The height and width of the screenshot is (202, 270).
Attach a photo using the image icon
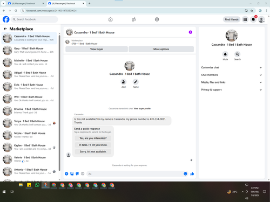point(72,173)
